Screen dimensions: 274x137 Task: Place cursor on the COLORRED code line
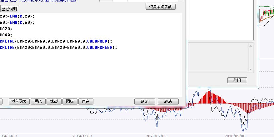pyautogui.click(x=56, y=41)
